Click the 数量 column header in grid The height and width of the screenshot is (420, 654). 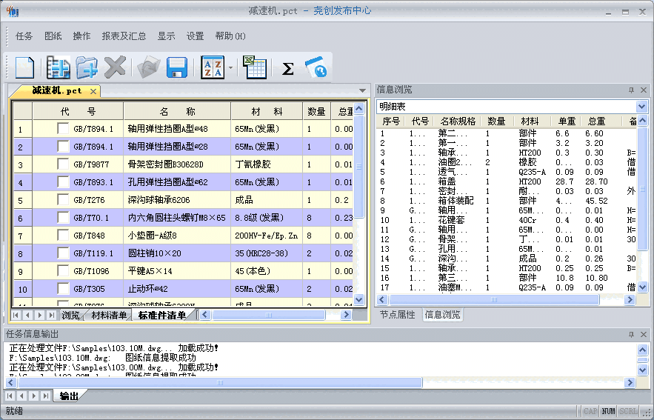point(316,111)
